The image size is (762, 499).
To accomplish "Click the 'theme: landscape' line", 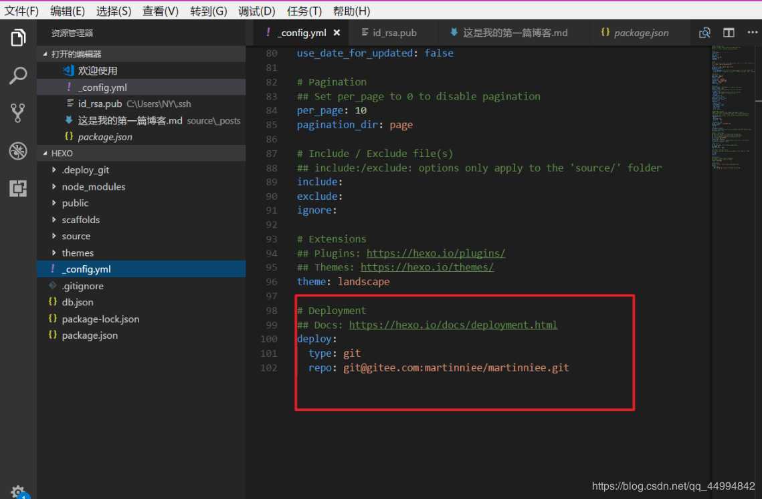I will click(x=343, y=281).
